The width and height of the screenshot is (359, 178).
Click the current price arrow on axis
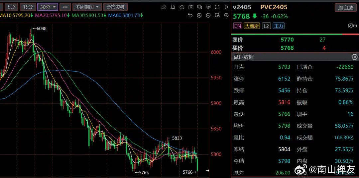(208, 170)
